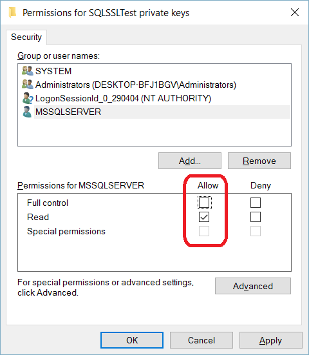Click the folder icon in title bar
The width and height of the screenshot is (309, 355).
coord(12,12)
